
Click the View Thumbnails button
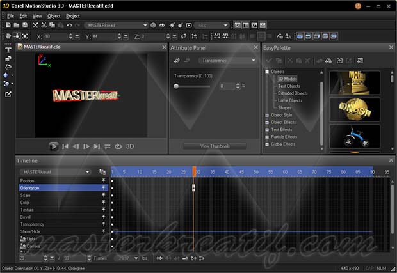215,146
